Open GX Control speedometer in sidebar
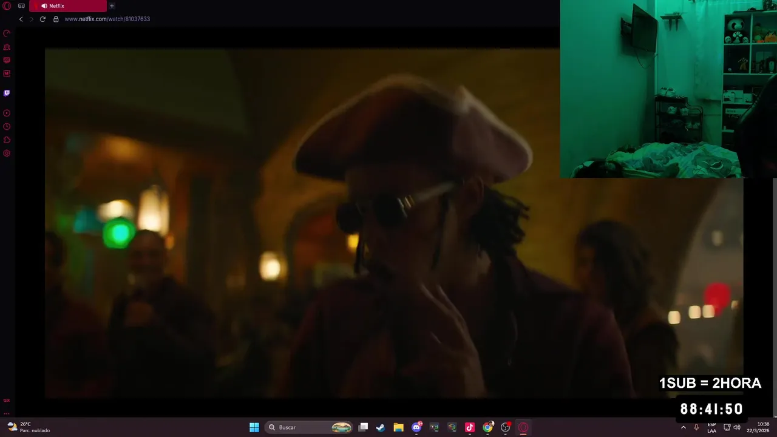Viewport: 777px width, 437px height. 7,33
